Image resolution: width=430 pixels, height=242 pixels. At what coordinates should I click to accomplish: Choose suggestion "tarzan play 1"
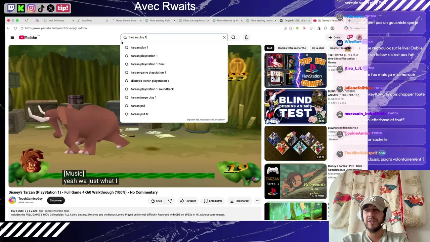pos(174,47)
